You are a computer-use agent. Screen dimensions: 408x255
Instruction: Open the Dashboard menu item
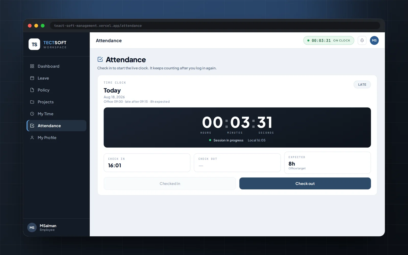pos(56,66)
